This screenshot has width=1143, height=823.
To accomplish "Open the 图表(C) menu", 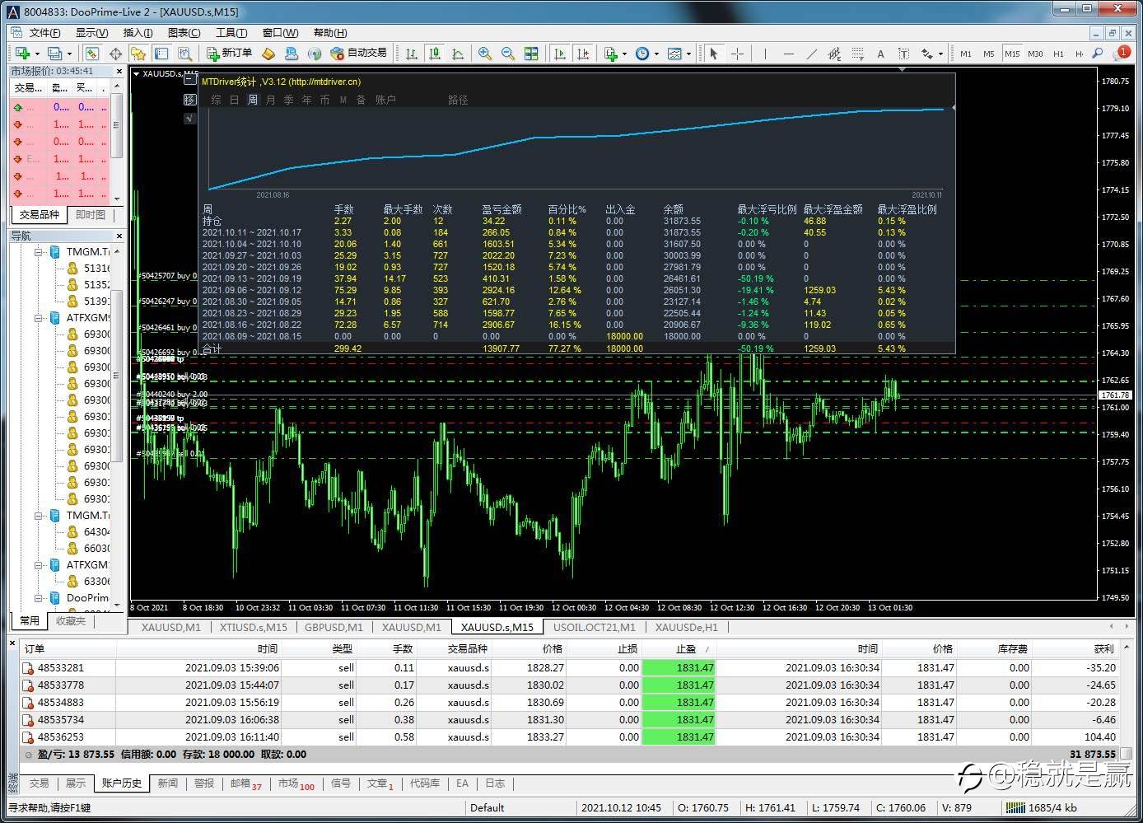I will [x=184, y=33].
